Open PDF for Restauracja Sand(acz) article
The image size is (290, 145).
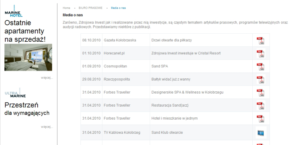point(261,105)
